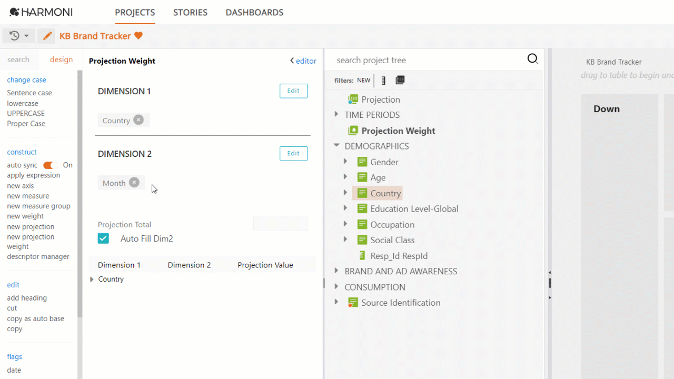Open the history clock icon dropdown
This screenshot has width=674, height=379.
(x=19, y=36)
